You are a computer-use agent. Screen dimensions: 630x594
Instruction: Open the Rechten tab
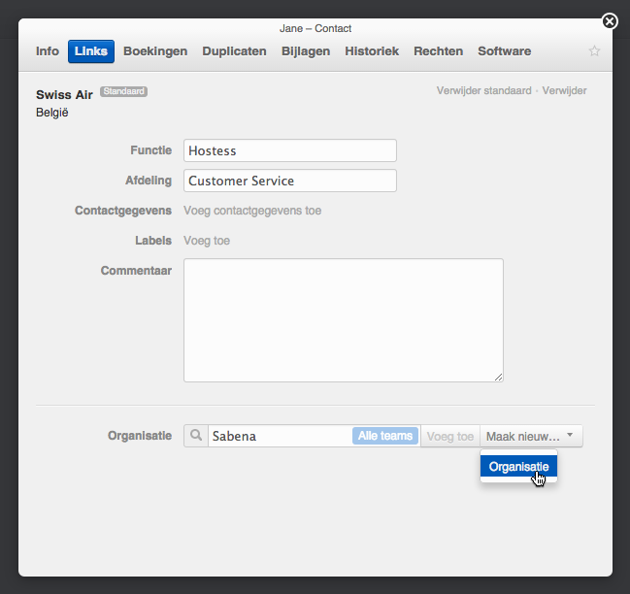(x=438, y=51)
